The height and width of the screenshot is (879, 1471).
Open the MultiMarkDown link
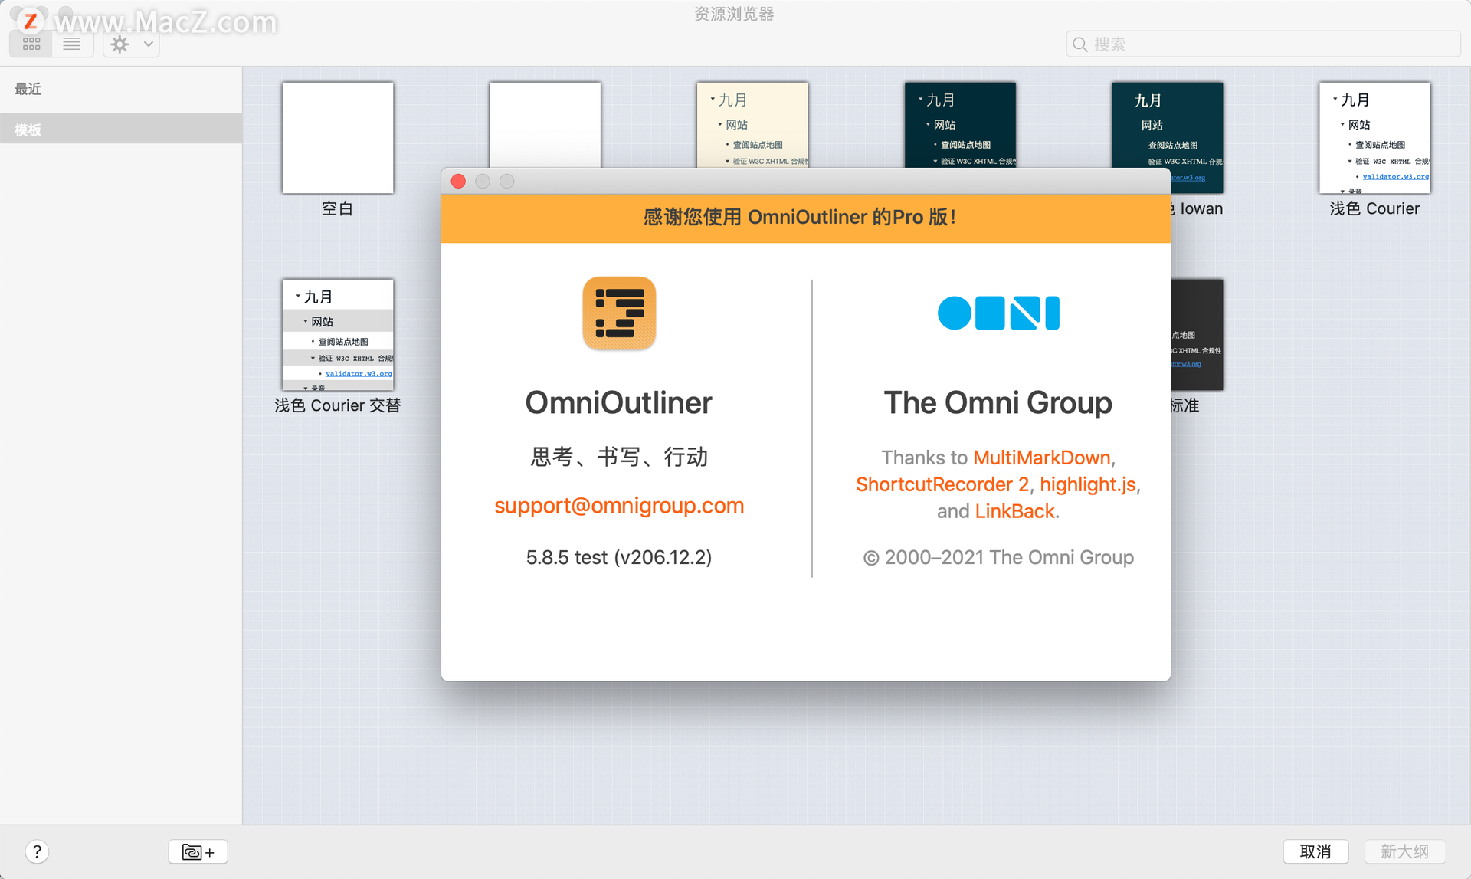click(1042, 458)
